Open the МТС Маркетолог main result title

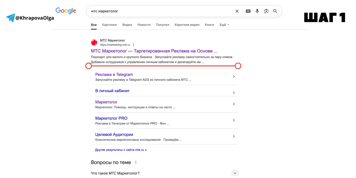pyautogui.click(x=154, y=51)
